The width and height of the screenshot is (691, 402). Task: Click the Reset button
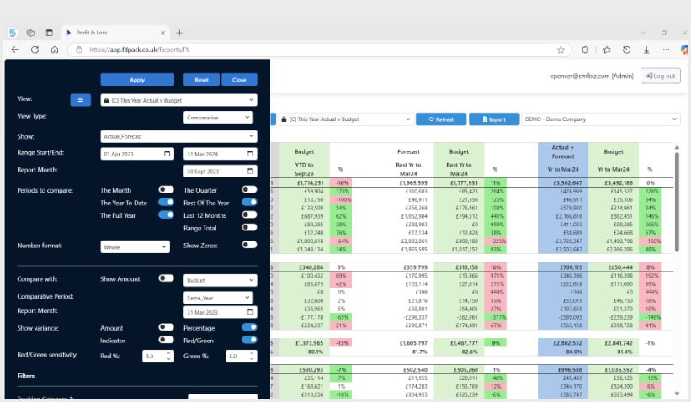click(201, 80)
